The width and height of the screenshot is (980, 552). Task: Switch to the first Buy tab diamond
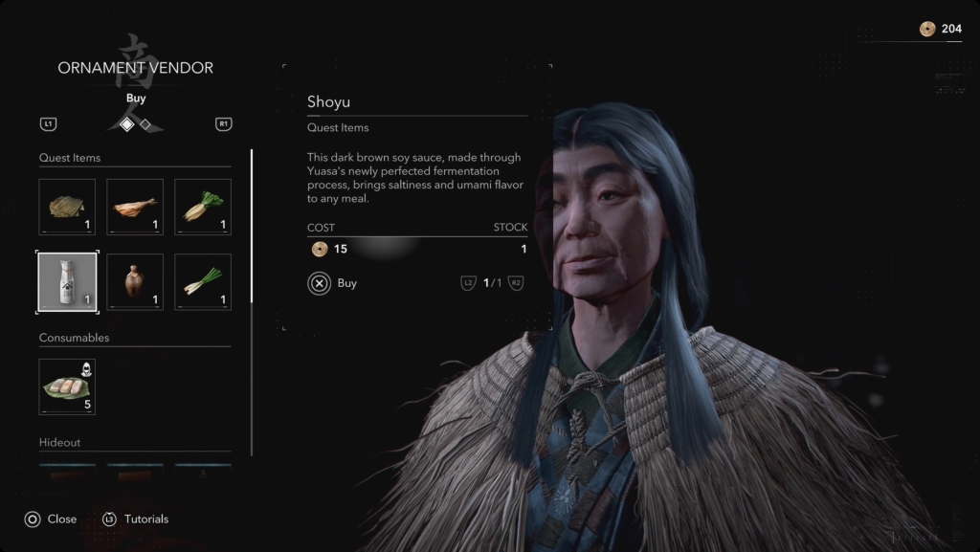click(127, 124)
